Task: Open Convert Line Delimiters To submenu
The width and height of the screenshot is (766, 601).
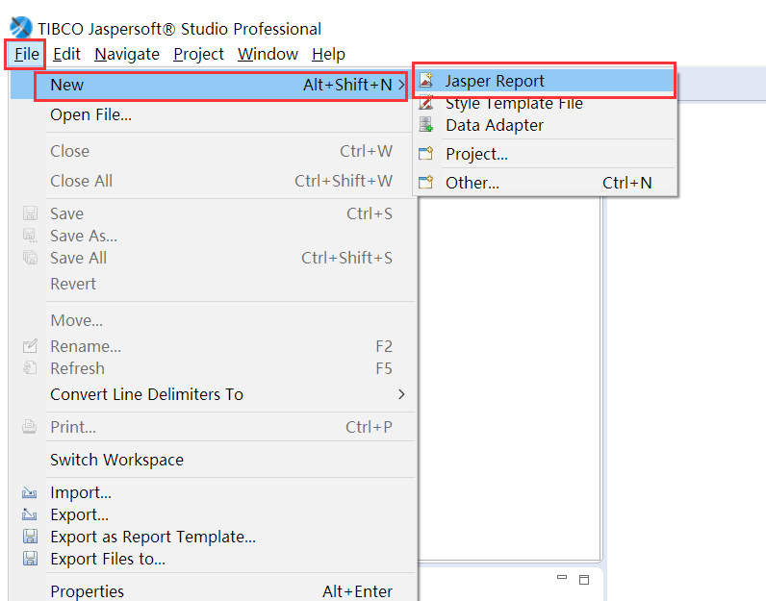Action: pos(214,394)
